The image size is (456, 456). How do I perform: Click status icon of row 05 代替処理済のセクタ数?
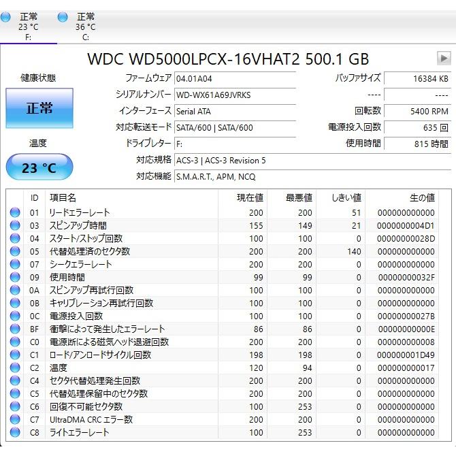[x=15, y=251]
